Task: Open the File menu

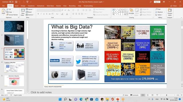Action: (3, 6)
